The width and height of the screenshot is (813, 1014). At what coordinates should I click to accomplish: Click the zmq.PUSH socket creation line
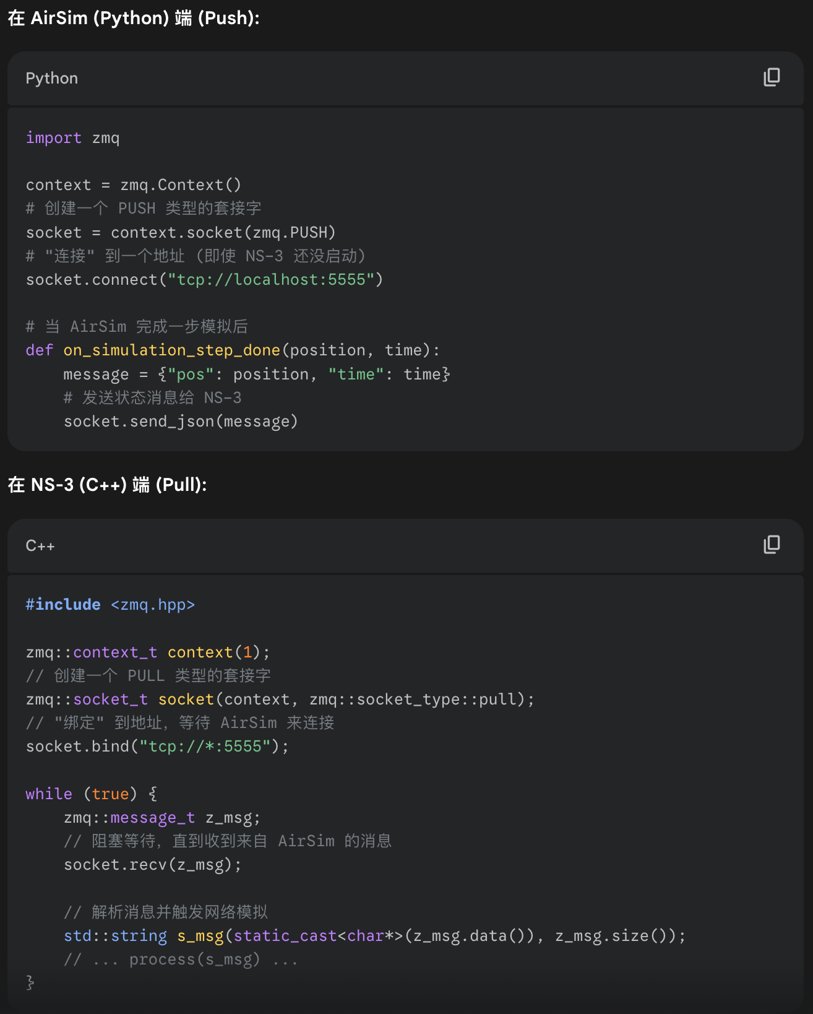tap(181, 233)
